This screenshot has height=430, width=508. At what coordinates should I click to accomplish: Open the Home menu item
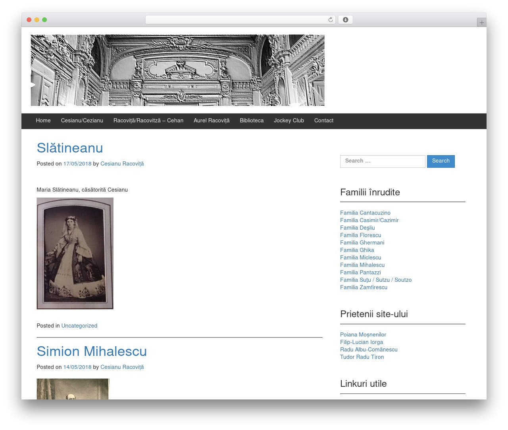(x=43, y=121)
